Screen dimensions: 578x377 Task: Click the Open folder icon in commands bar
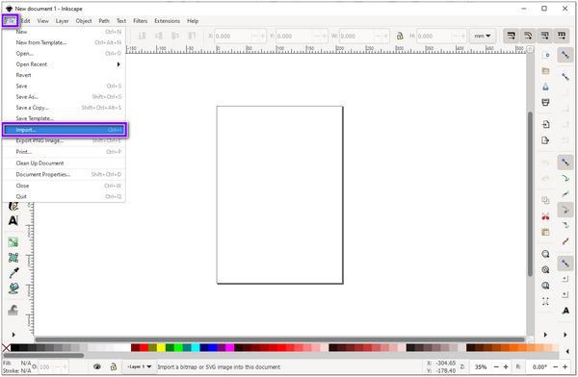[x=546, y=71]
